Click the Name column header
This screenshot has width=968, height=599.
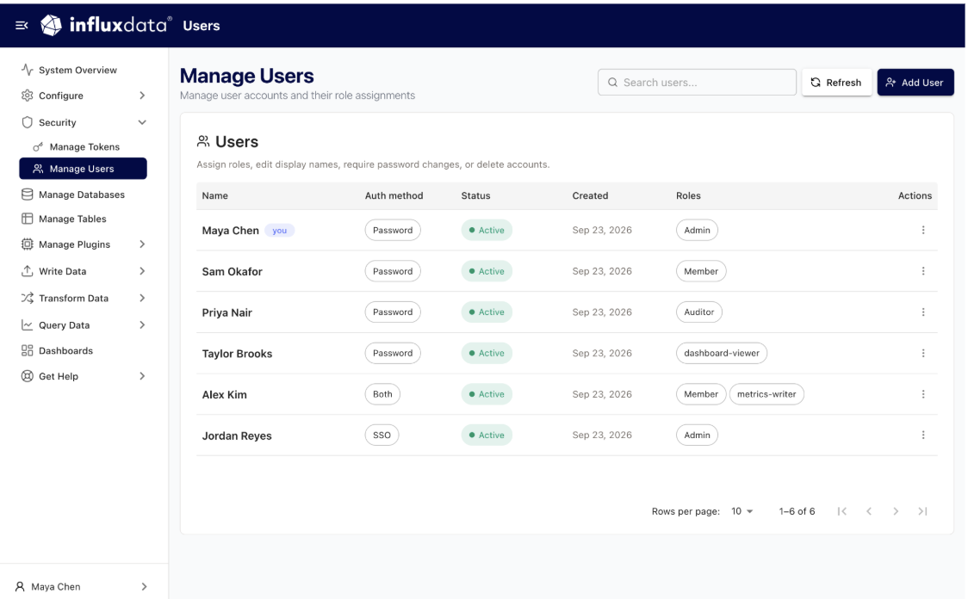[x=214, y=195]
